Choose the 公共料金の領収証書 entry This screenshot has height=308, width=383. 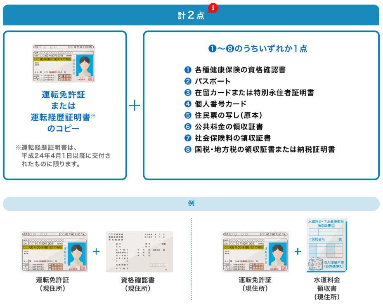click(x=229, y=127)
